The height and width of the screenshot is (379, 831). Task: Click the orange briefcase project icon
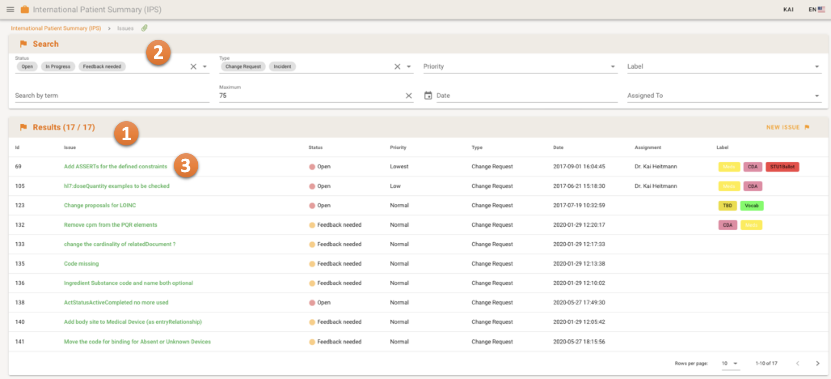pos(25,10)
